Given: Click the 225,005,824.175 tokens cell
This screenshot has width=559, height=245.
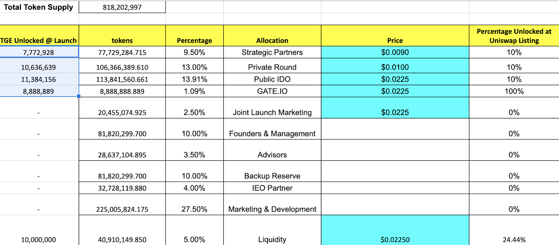Looking at the screenshot, I should [x=122, y=209].
